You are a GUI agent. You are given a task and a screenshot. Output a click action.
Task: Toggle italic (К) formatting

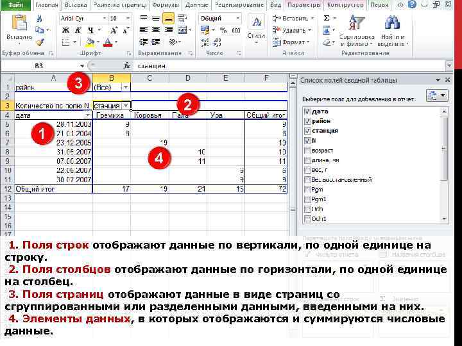coord(78,30)
